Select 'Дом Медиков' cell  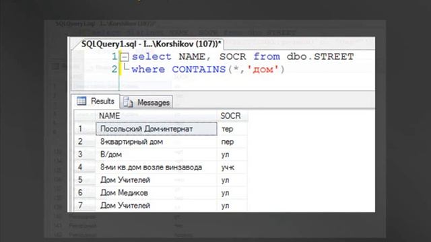click(156, 193)
